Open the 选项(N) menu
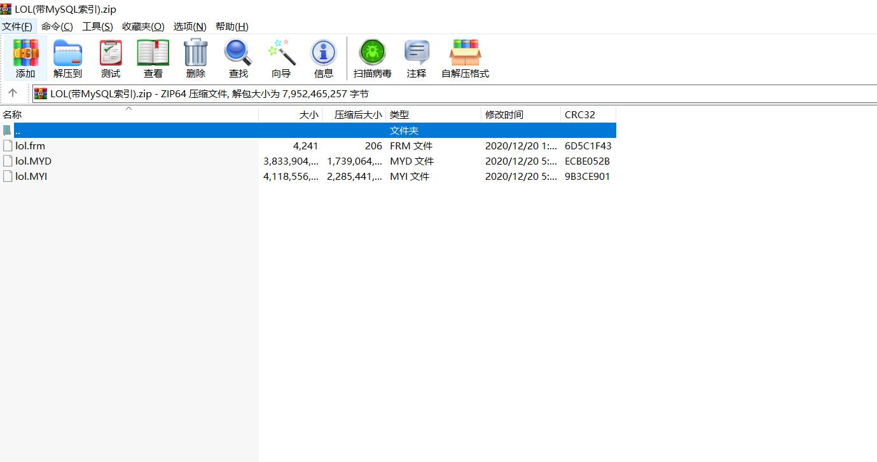 pyautogui.click(x=190, y=26)
